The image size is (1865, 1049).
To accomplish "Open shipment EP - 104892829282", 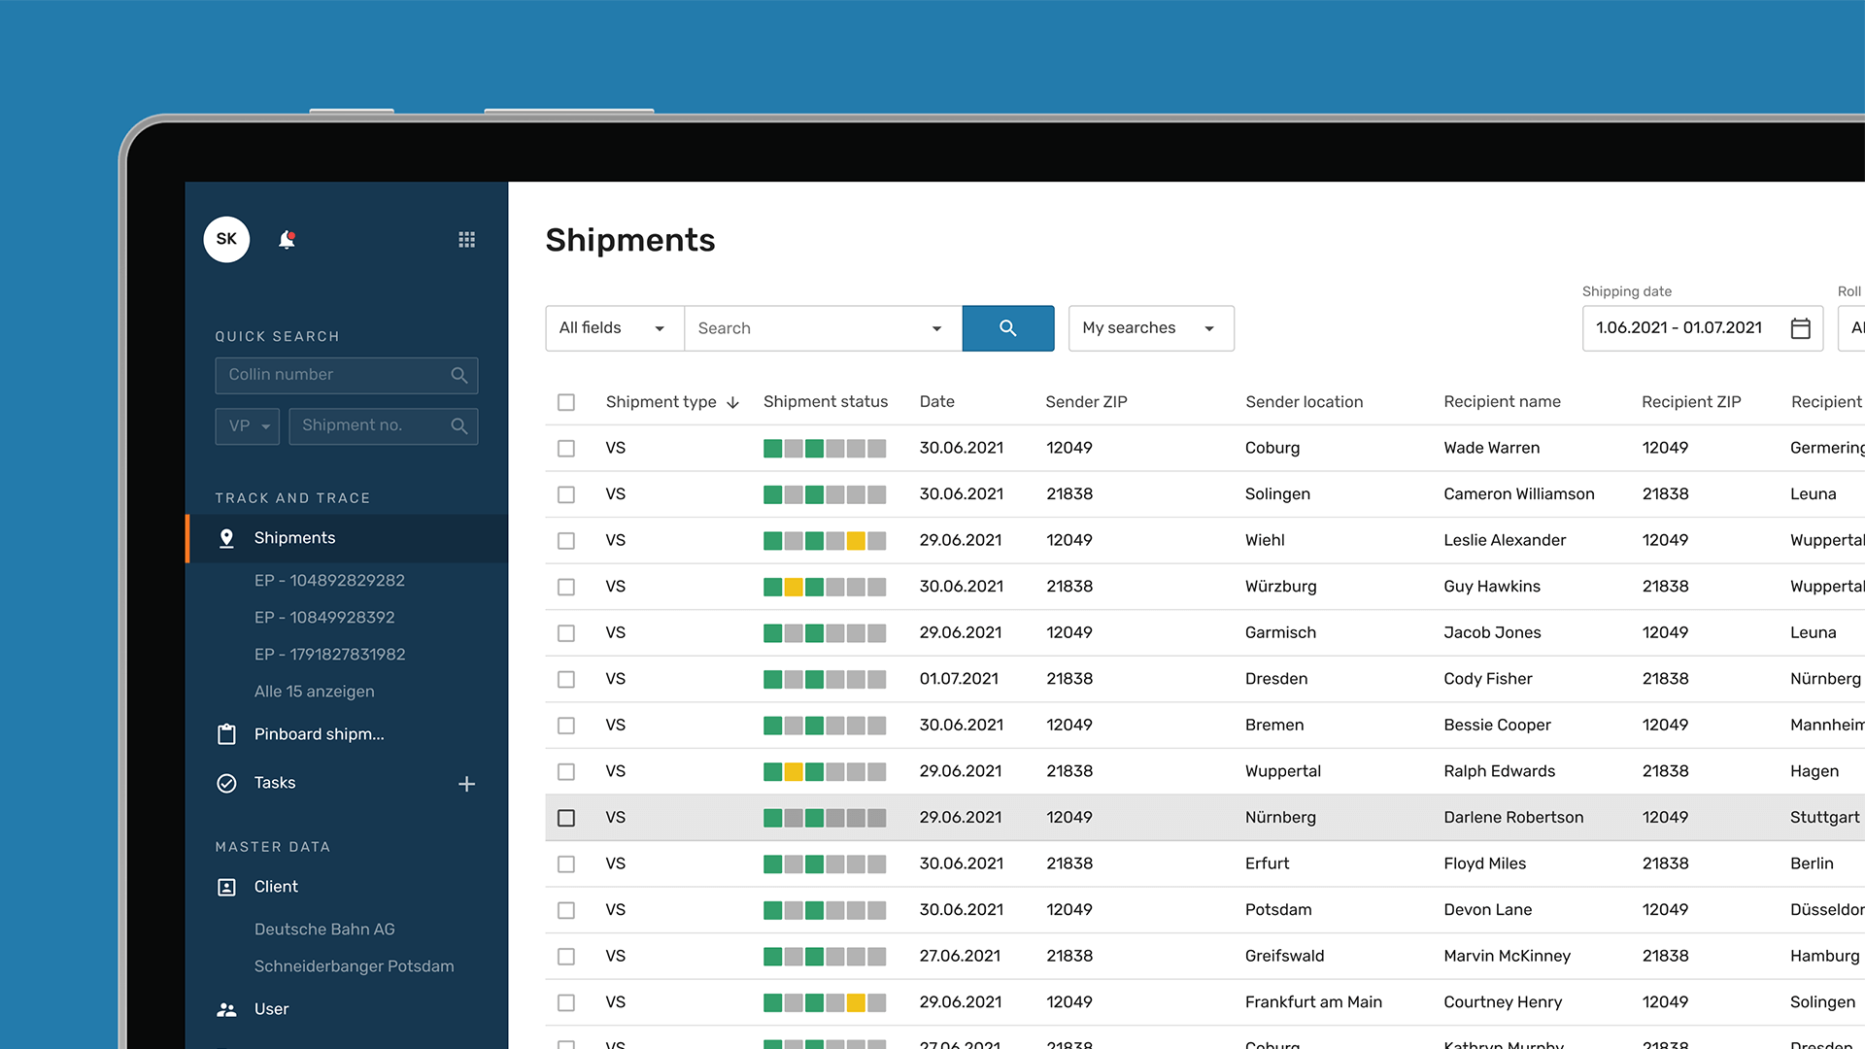I will coord(329,581).
